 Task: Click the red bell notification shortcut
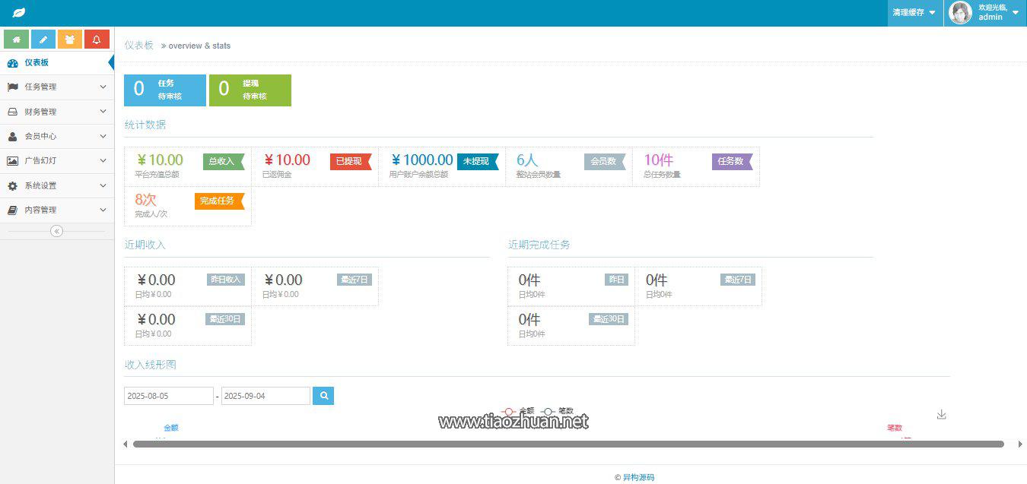pos(97,40)
